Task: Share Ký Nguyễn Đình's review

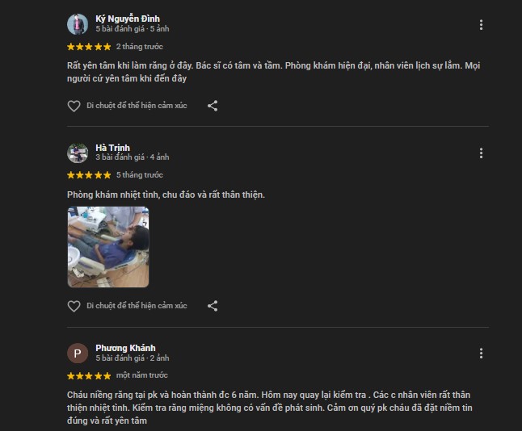Action: [x=213, y=106]
